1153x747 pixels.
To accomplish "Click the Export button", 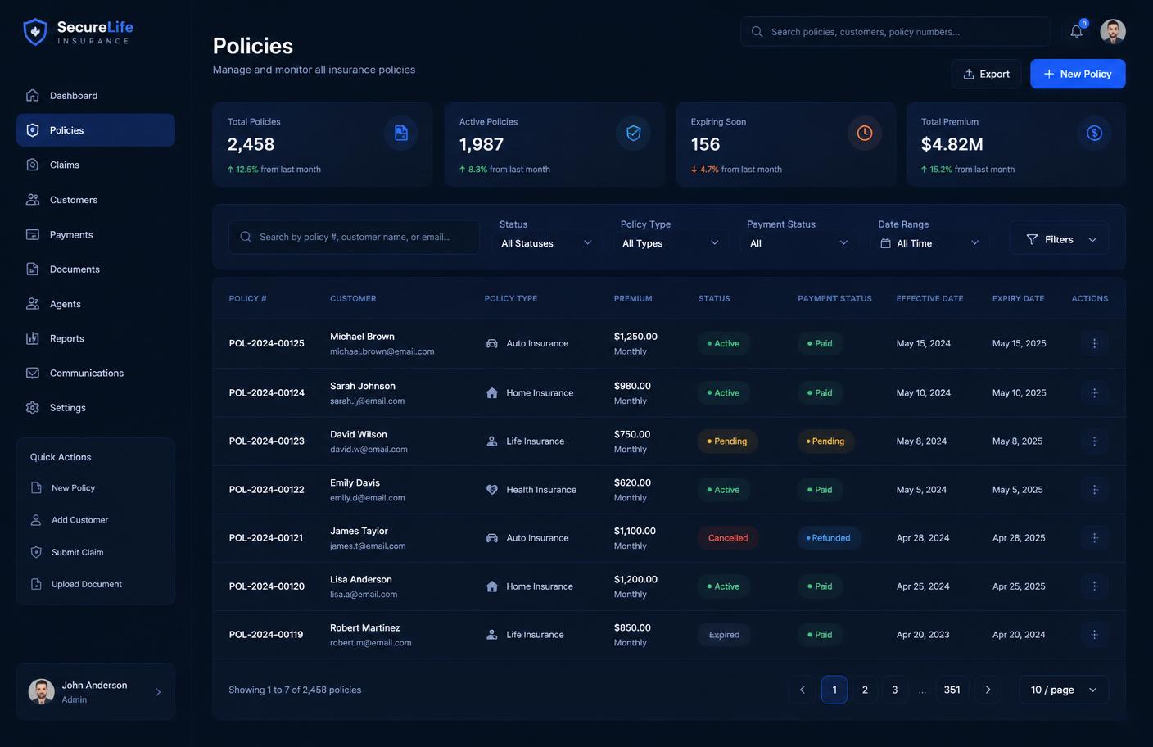I will click(986, 74).
